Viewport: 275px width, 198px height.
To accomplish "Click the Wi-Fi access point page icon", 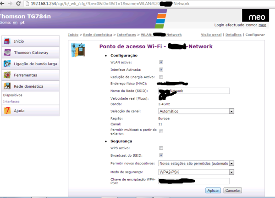I will pos(78,50).
